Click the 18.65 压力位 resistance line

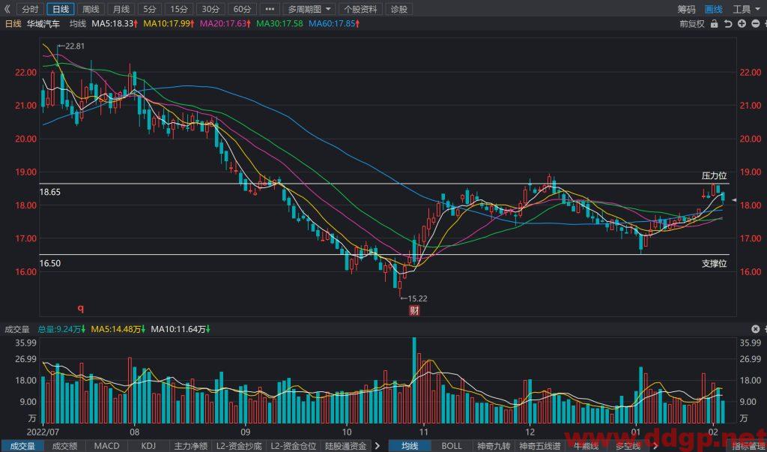click(384, 184)
